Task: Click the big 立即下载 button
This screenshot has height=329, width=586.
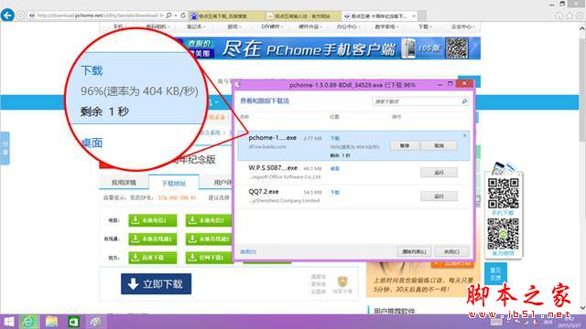Action: (157, 284)
